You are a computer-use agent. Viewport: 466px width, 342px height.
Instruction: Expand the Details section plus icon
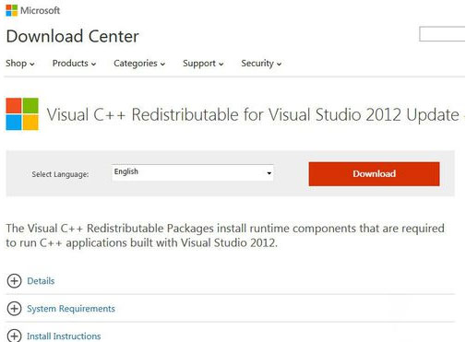point(14,281)
